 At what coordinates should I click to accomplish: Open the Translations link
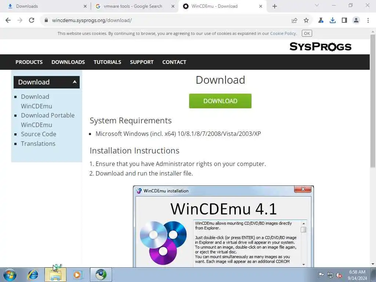pos(38,144)
